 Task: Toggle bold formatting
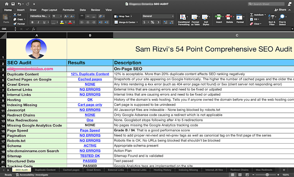point(32,23)
